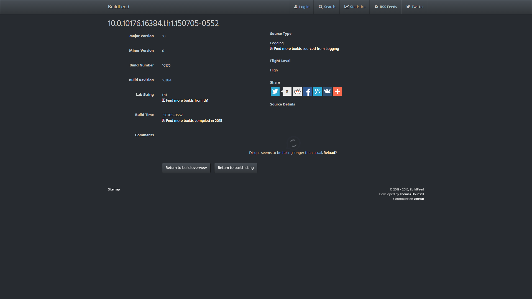Click Return to build listing button
The height and width of the screenshot is (299, 532).
[x=236, y=168]
